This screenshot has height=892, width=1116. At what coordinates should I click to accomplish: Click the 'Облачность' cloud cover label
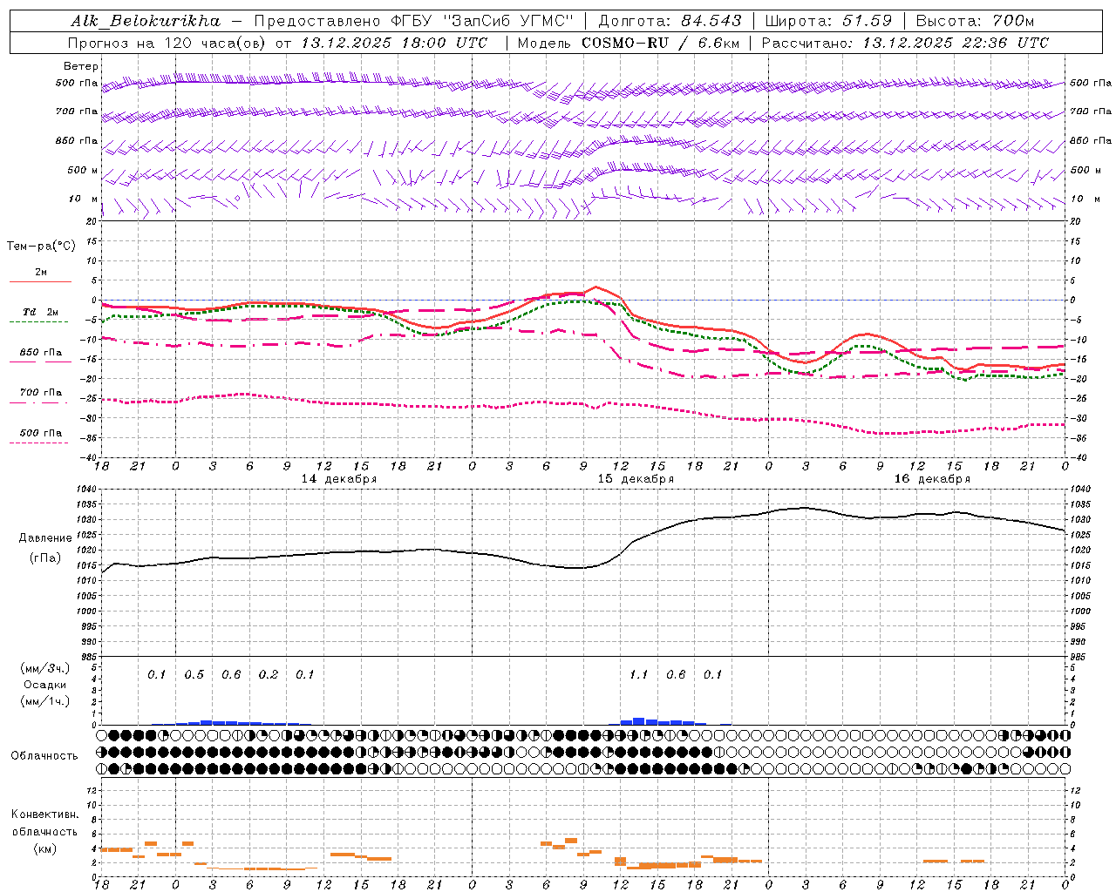click(x=44, y=756)
